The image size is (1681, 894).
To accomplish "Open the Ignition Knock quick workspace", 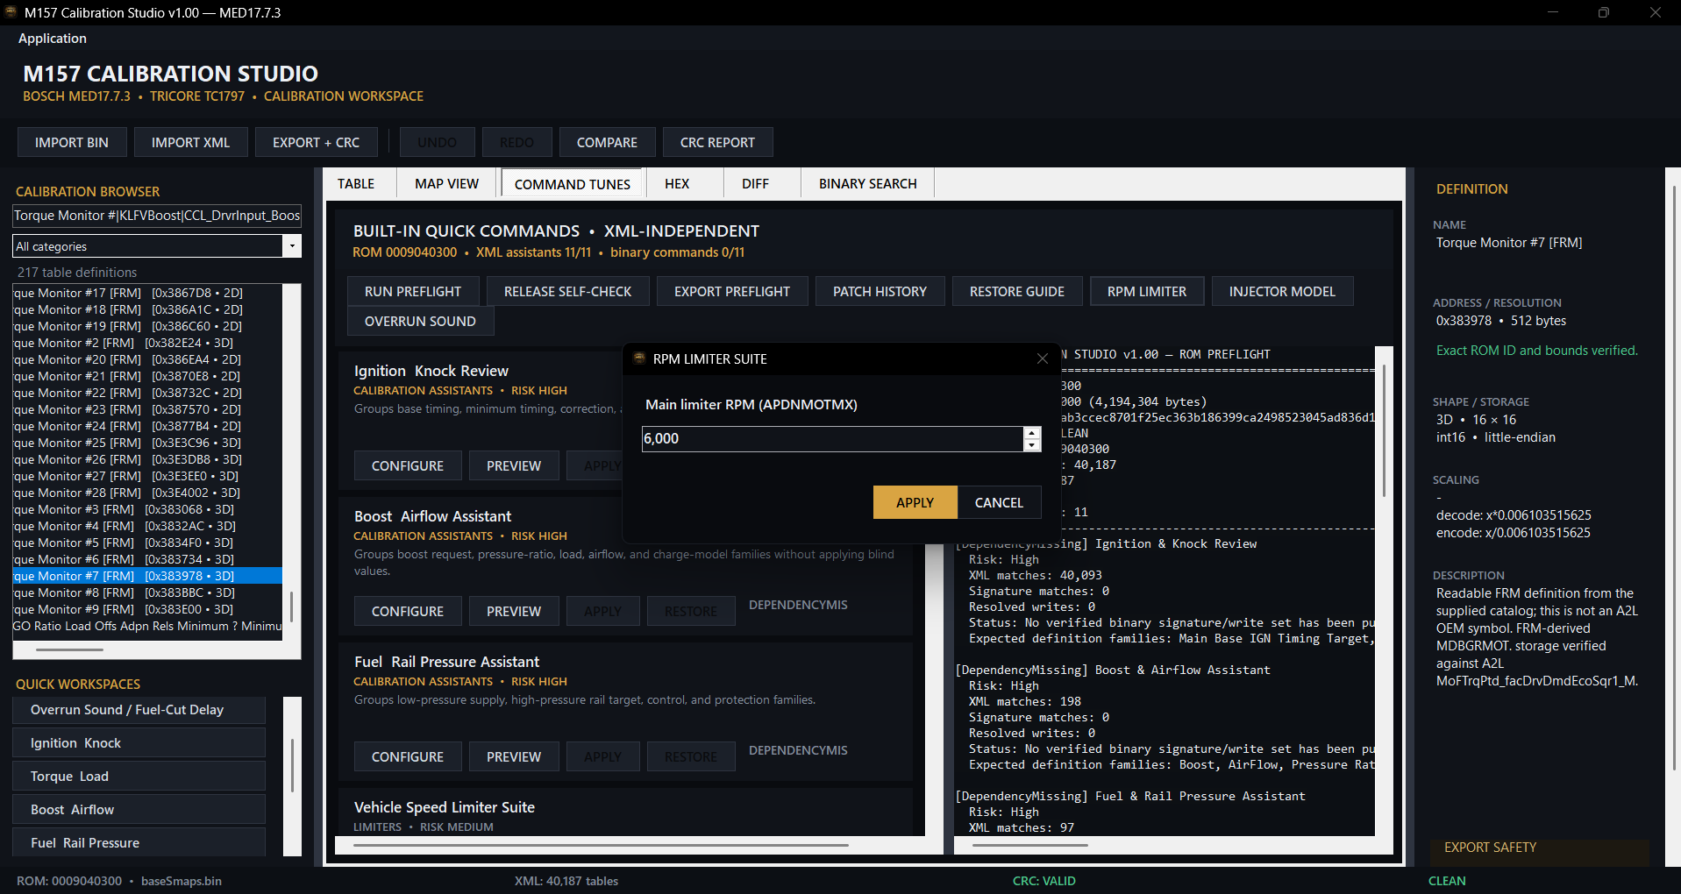I will [x=139, y=743].
